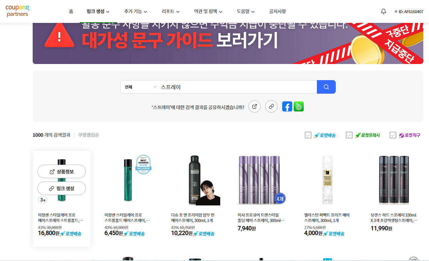
Task: Open the Coupang Partners logo home
Action: tap(18, 11)
